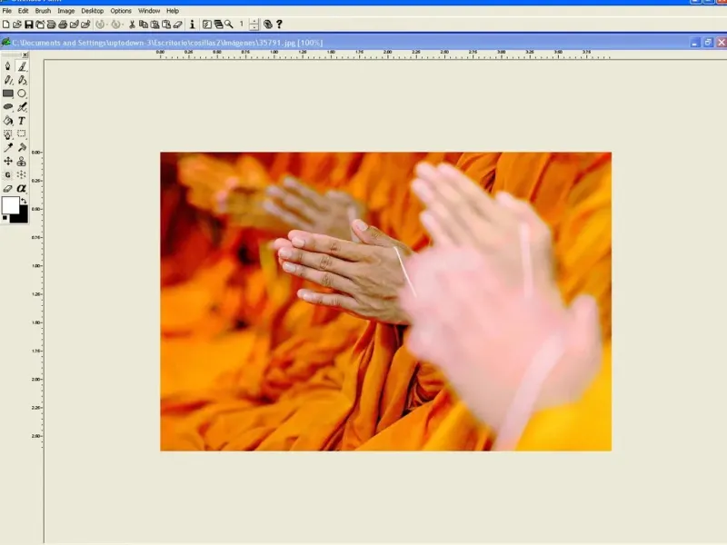Reset to default colors small icon
This screenshot has height=545, width=727.
pyautogui.click(x=5, y=218)
